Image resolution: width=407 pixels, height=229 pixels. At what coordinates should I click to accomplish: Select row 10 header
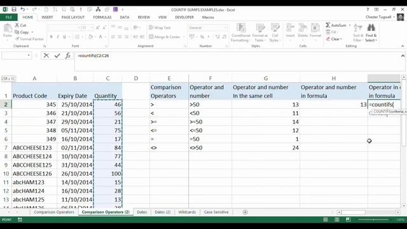(6, 174)
